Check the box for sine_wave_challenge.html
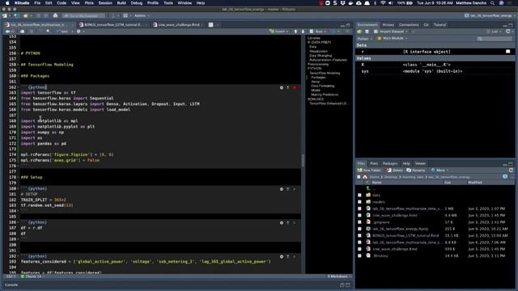Screen dimensions: 518x291 [x=359, y=216]
